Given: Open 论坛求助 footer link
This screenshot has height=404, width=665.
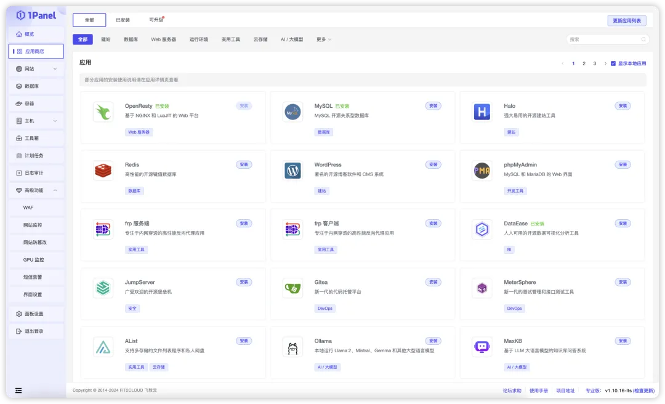Looking at the screenshot, I should [512, 391].
